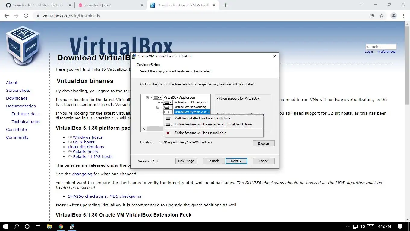Image resolution: width=410 pixels, height=231 pixels.
Task: Open the Screenshots sidebar link
Action: point(18,90)
